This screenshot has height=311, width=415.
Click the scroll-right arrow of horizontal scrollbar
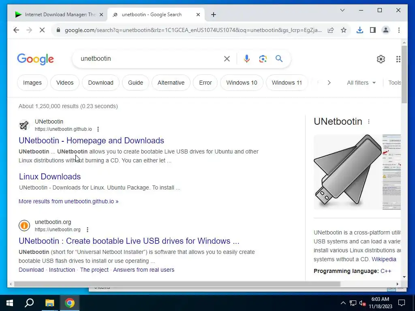(398, 284)
